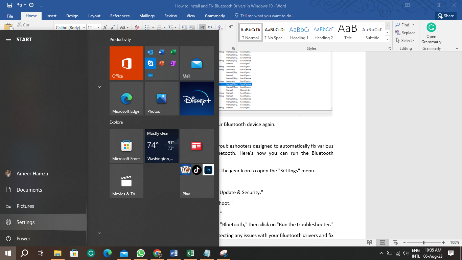Open the Customize Quick Access Toolbar dropdown
Screen dimensions: 462x260
tap(41, 5)
